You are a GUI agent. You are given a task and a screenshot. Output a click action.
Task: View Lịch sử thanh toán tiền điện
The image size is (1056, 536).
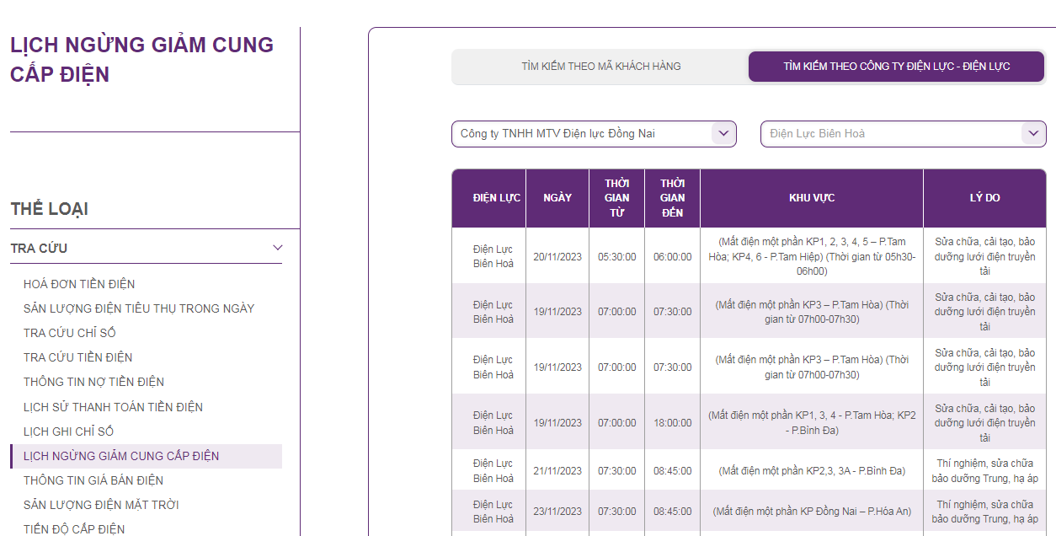pyautogui.click(x=113, y=407)
